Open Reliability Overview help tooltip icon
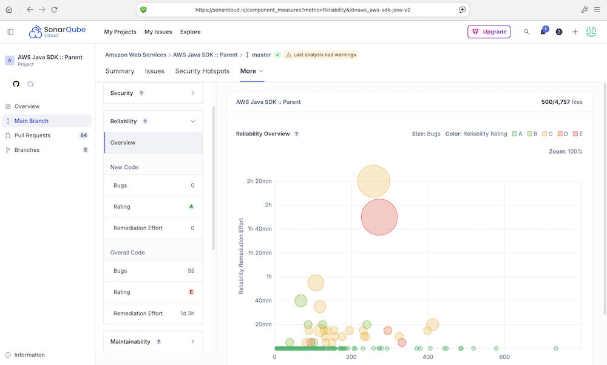607x365 pixels. 296,134
